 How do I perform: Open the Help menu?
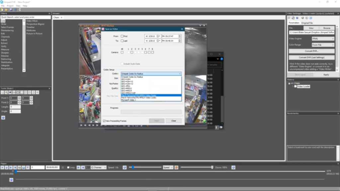(25, 6)
